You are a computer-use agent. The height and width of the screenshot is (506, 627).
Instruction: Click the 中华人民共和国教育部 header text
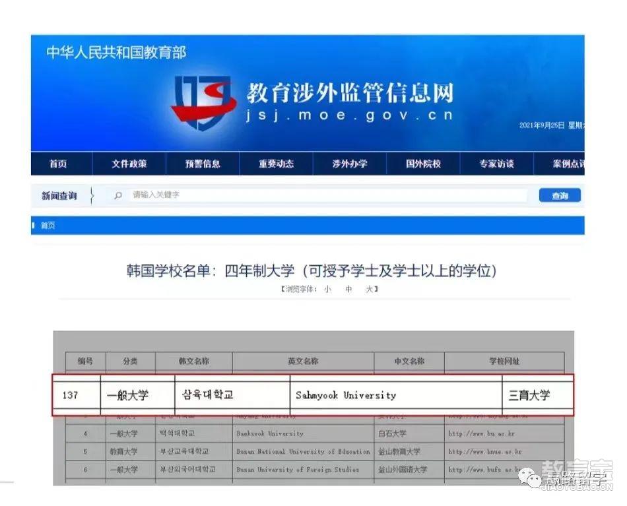point(116,53)
